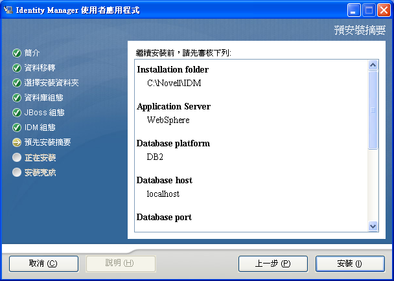
Task: Select the 資料移轉 step label
Action: coord(40,68)
